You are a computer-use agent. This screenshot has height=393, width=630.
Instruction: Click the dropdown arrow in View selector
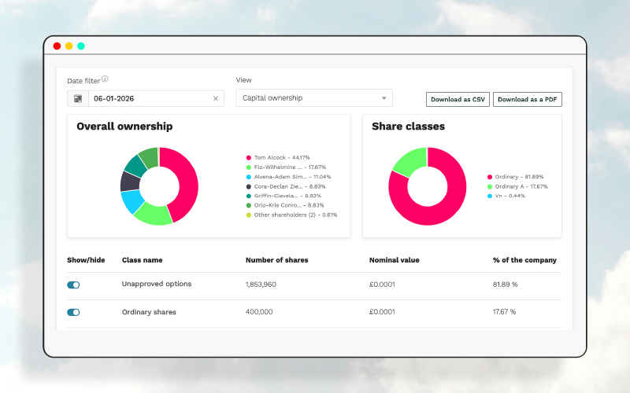pyautogui.click(x=384, y=98)
